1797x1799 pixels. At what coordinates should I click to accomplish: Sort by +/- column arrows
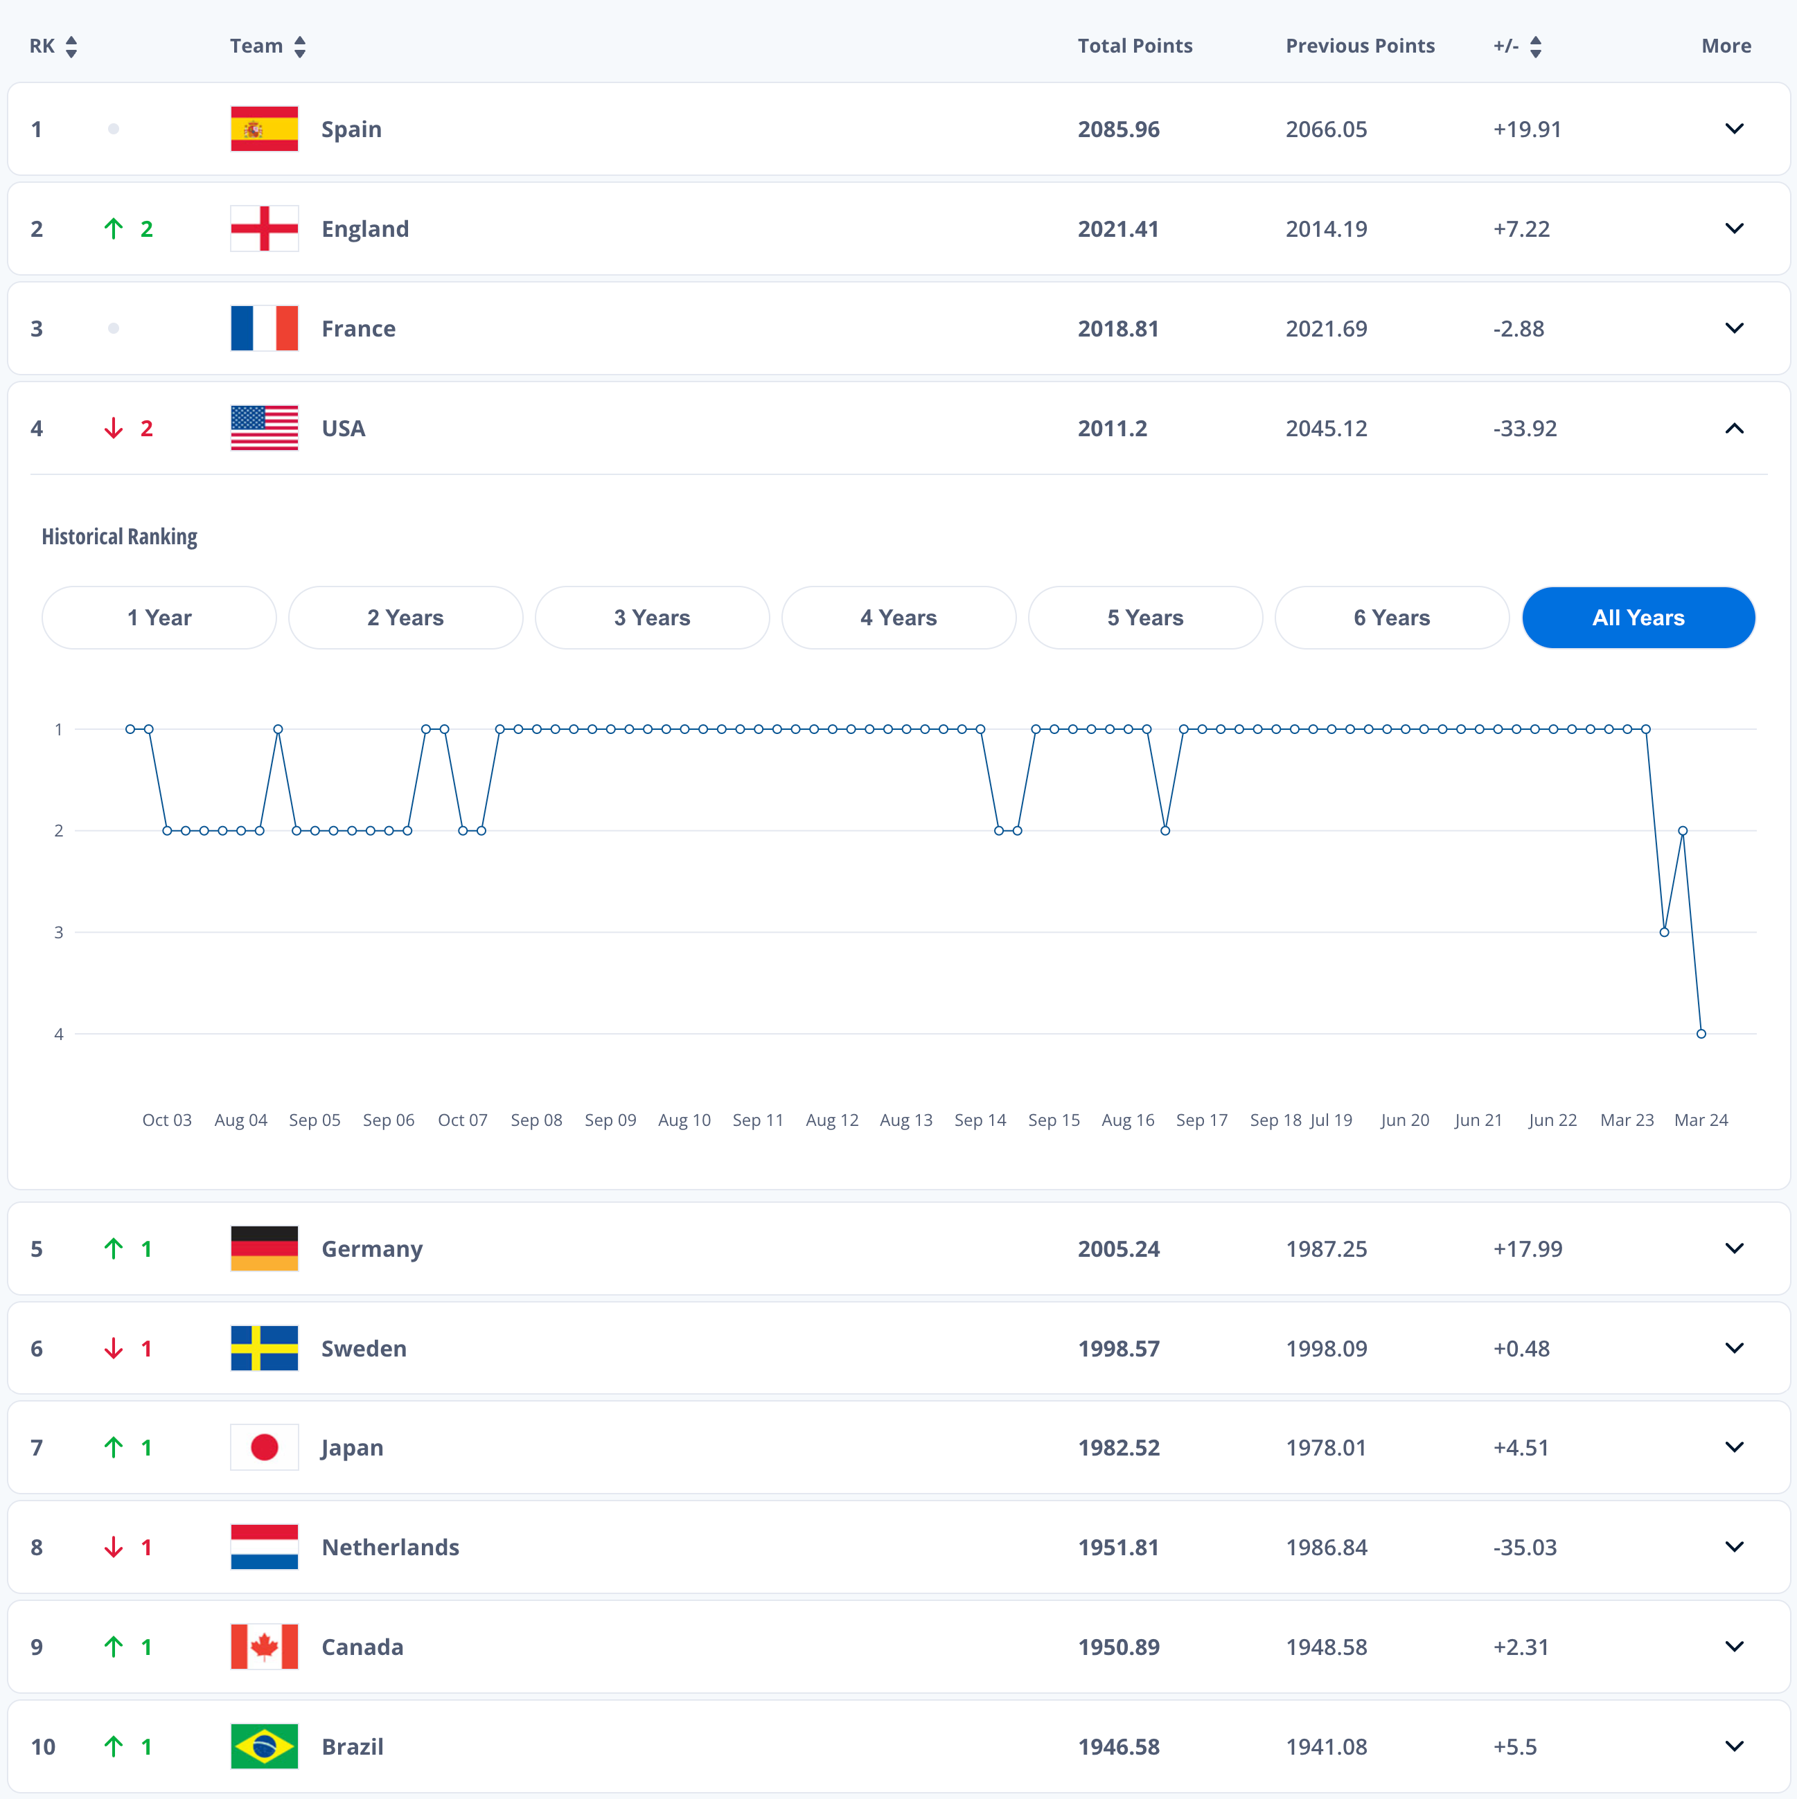[1536, 46]
